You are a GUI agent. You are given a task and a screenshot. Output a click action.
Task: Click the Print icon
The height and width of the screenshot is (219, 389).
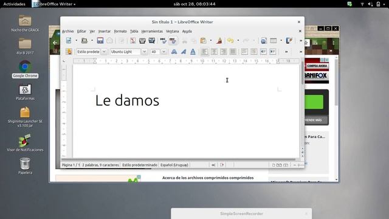click(x=142, y=41)
